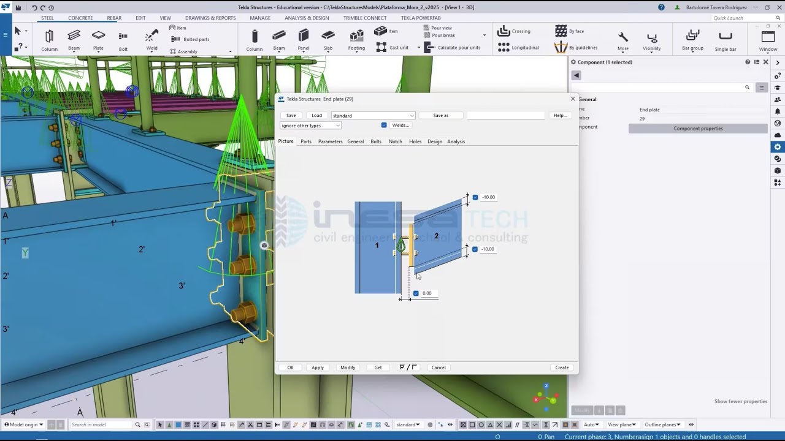The height and width of the screenshot is (441, 785).
Task: Open the Window tool
Action: click(768, 41)
